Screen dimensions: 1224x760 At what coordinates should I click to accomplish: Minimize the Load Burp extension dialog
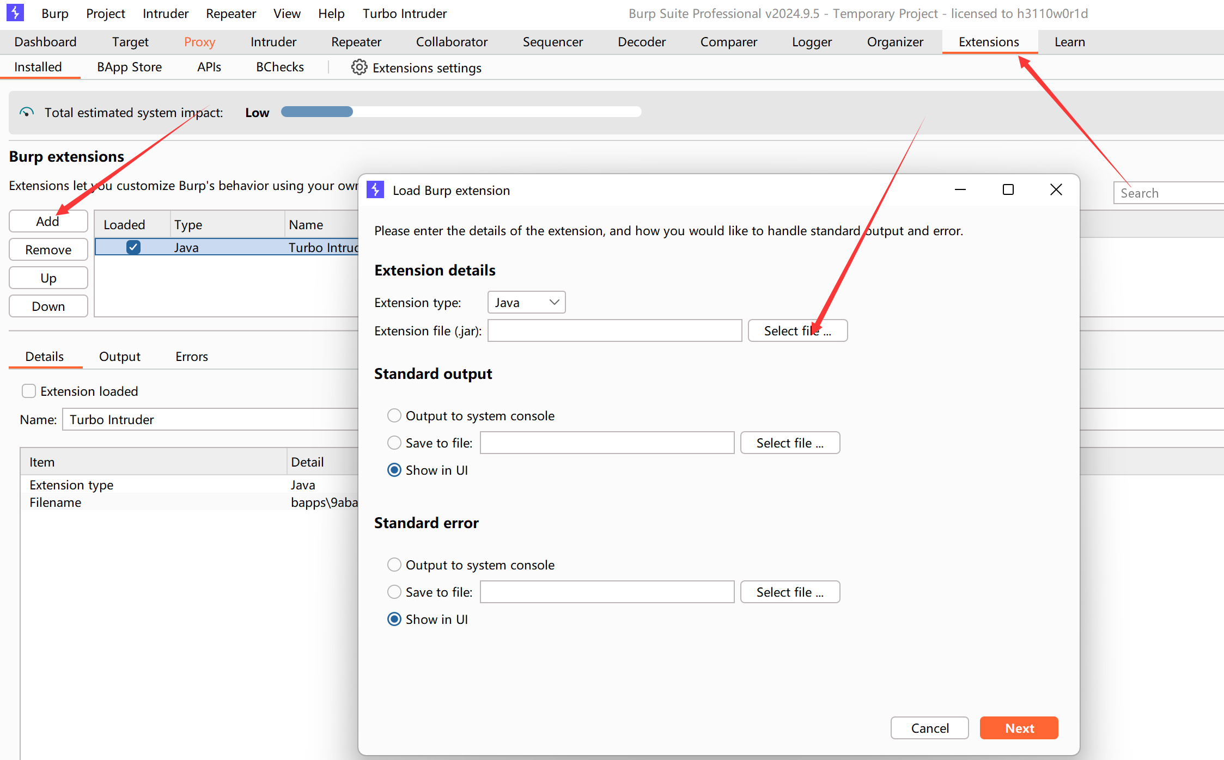click(960, 189)
